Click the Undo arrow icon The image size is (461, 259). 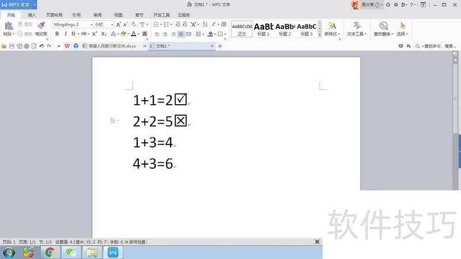[x=41, y=46]
